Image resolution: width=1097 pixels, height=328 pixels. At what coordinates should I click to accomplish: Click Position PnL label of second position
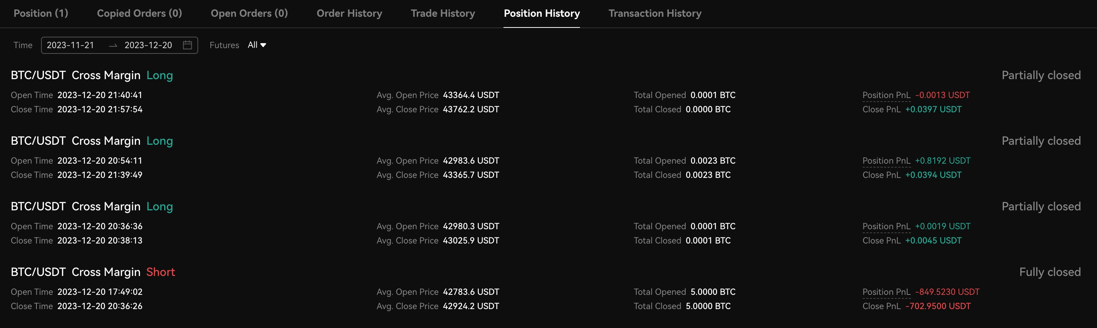(x=886, y=161)
